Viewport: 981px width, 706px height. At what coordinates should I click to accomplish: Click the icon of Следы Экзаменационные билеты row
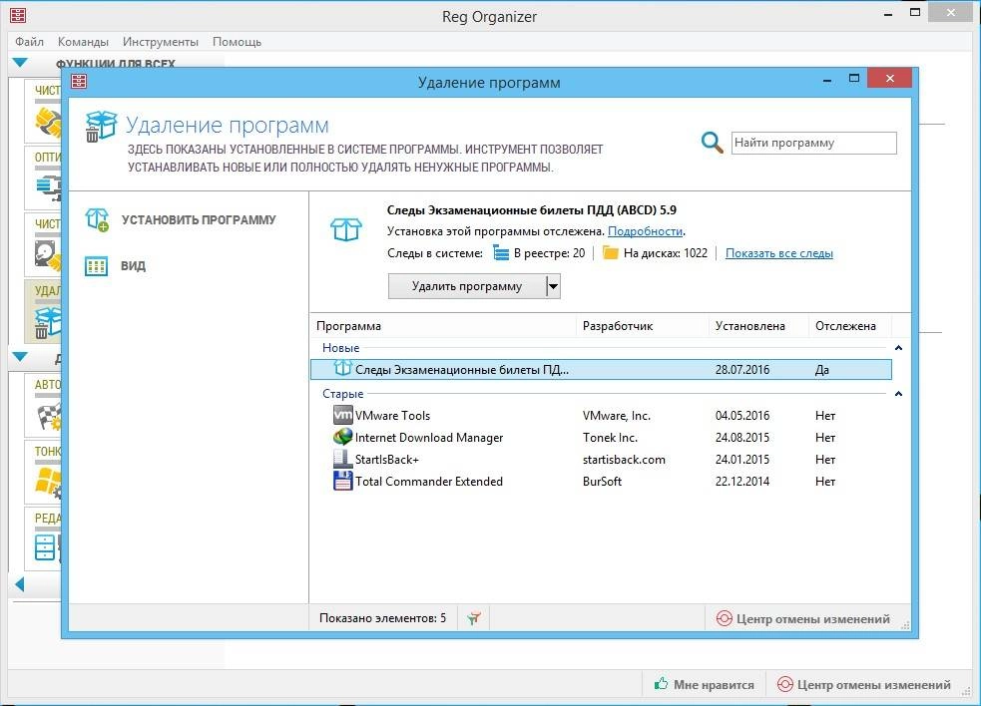click(343, 368)
